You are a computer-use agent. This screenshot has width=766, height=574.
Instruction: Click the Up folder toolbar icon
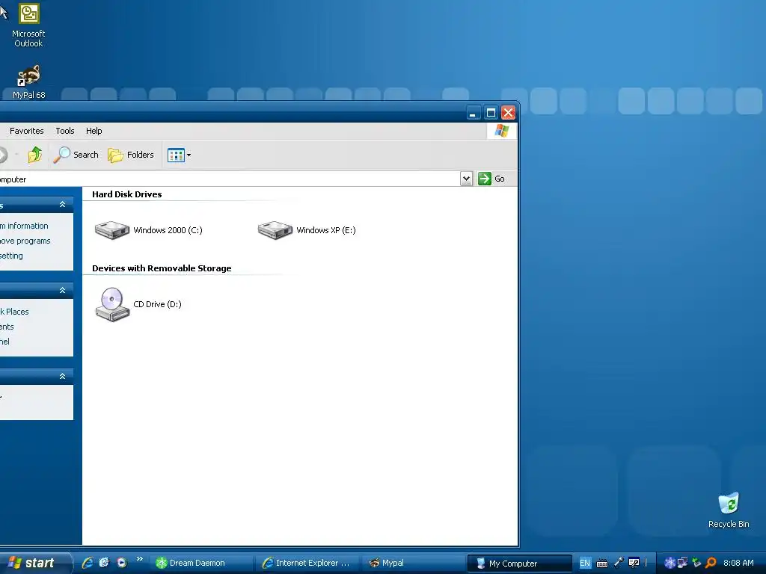pyautogui.click(x=35, y=155)
